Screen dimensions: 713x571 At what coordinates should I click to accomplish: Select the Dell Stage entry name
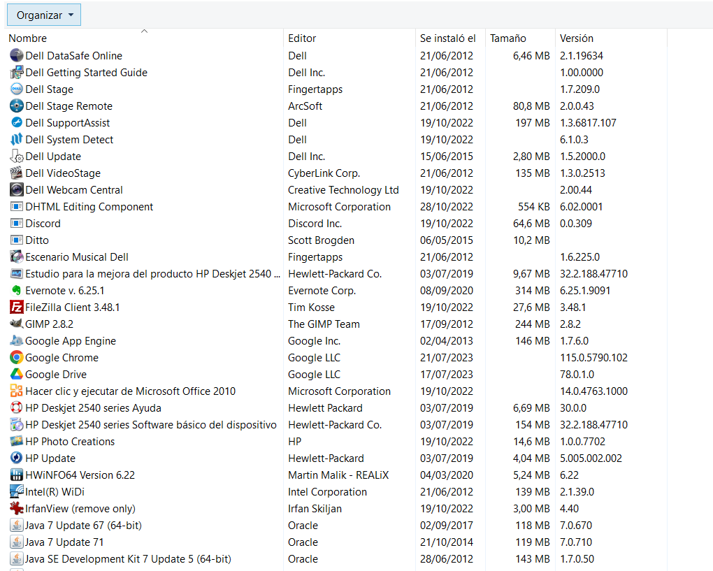click(49, 89)
